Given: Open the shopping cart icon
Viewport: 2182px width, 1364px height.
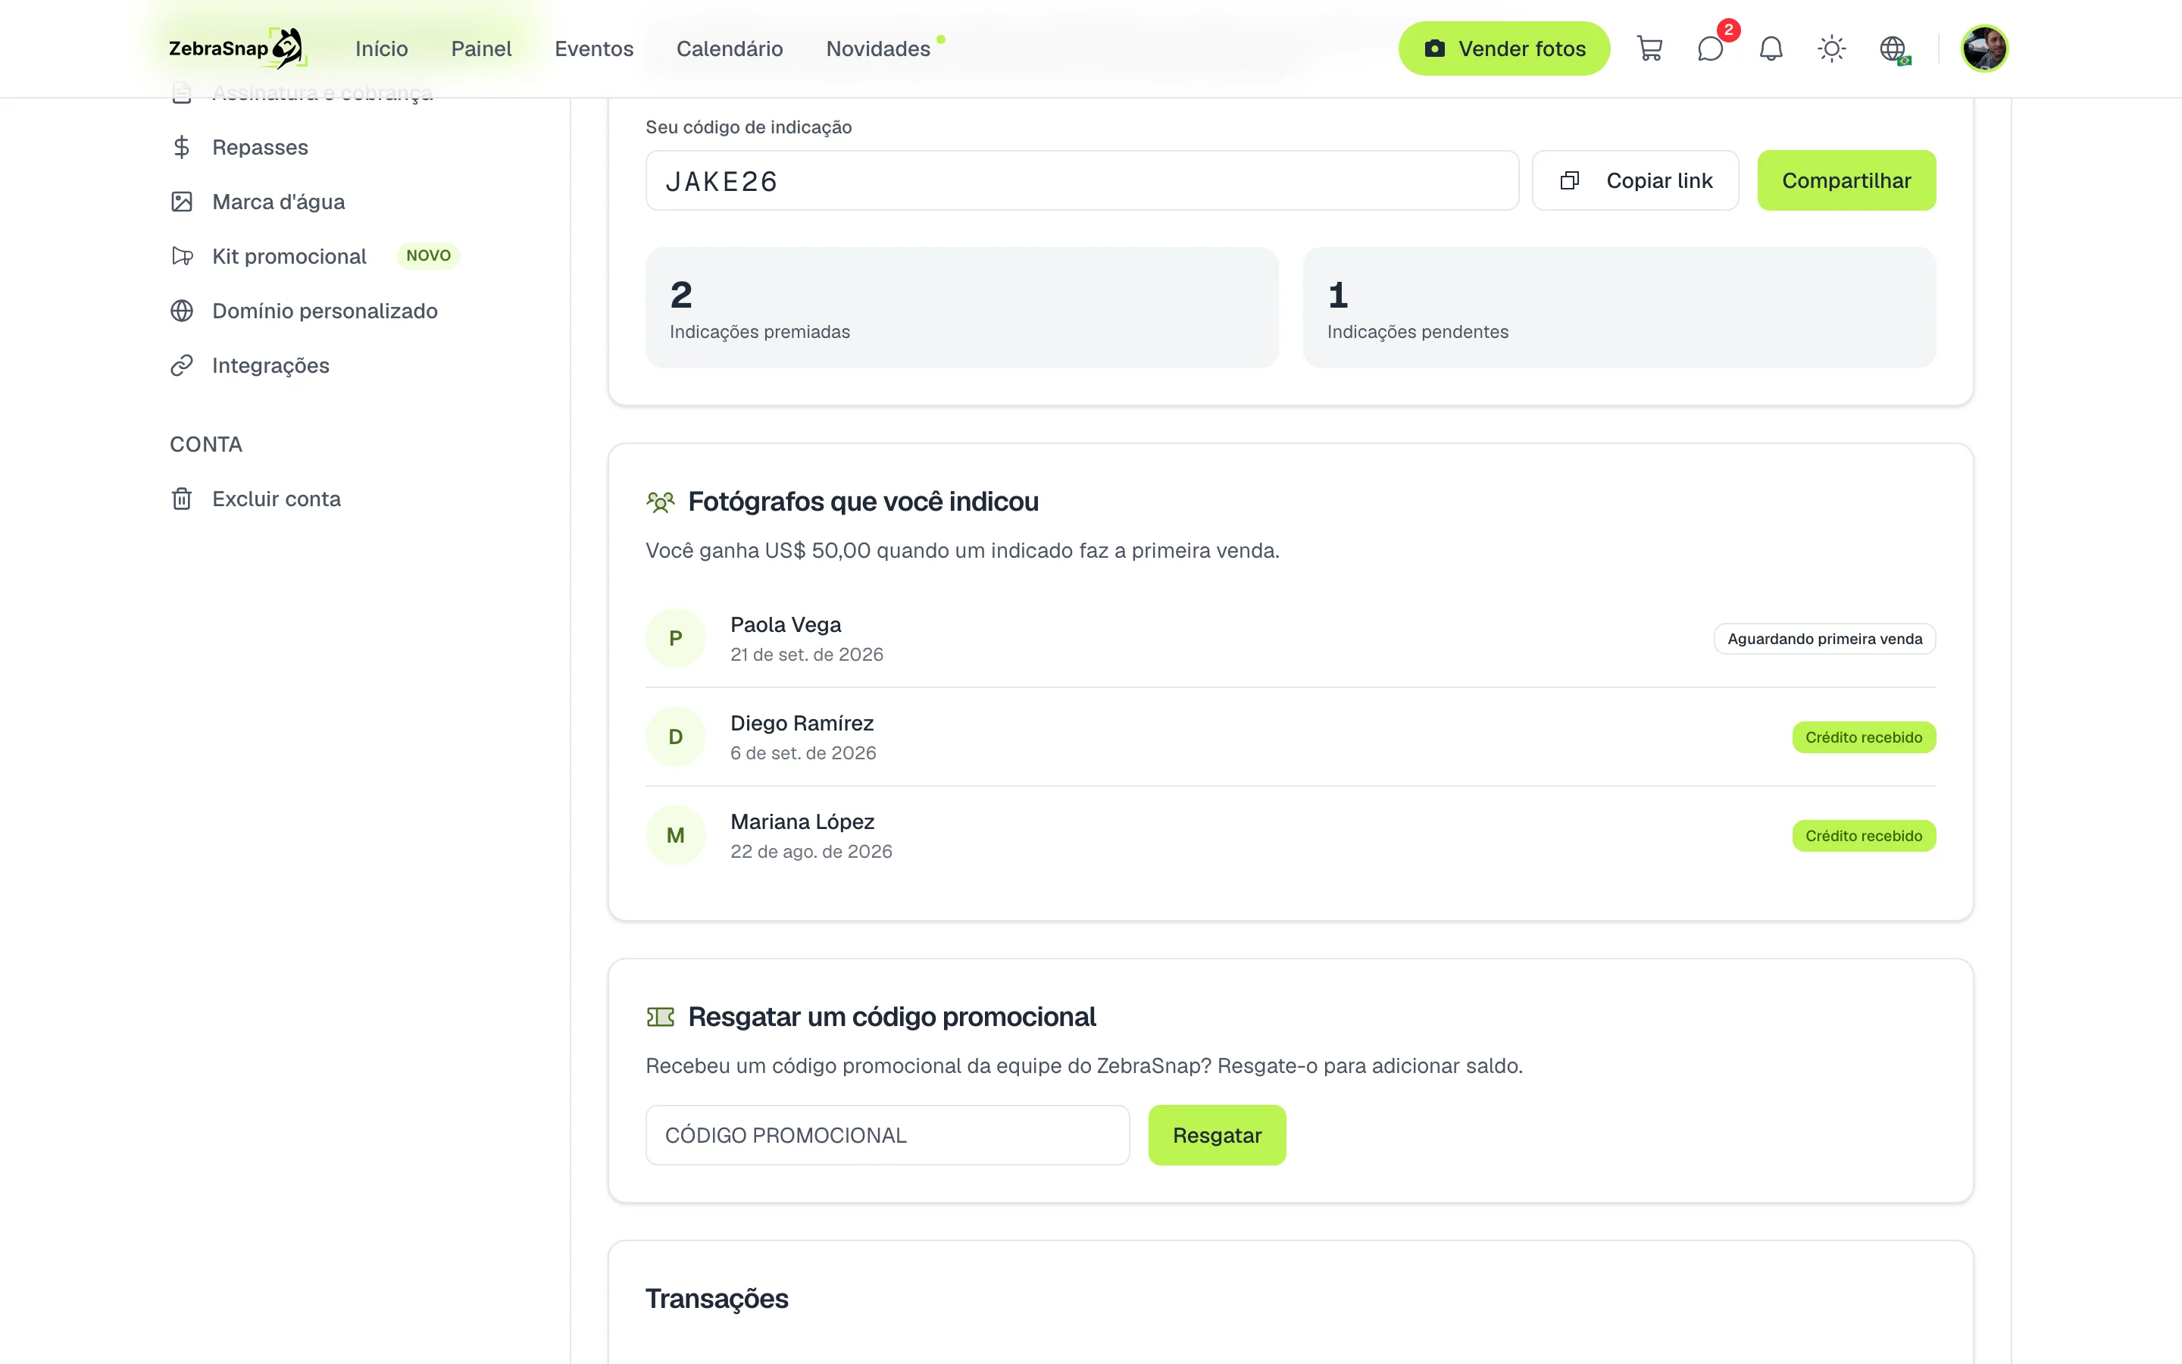Looking at the screenshot, I should click(x=1649, y=48).
